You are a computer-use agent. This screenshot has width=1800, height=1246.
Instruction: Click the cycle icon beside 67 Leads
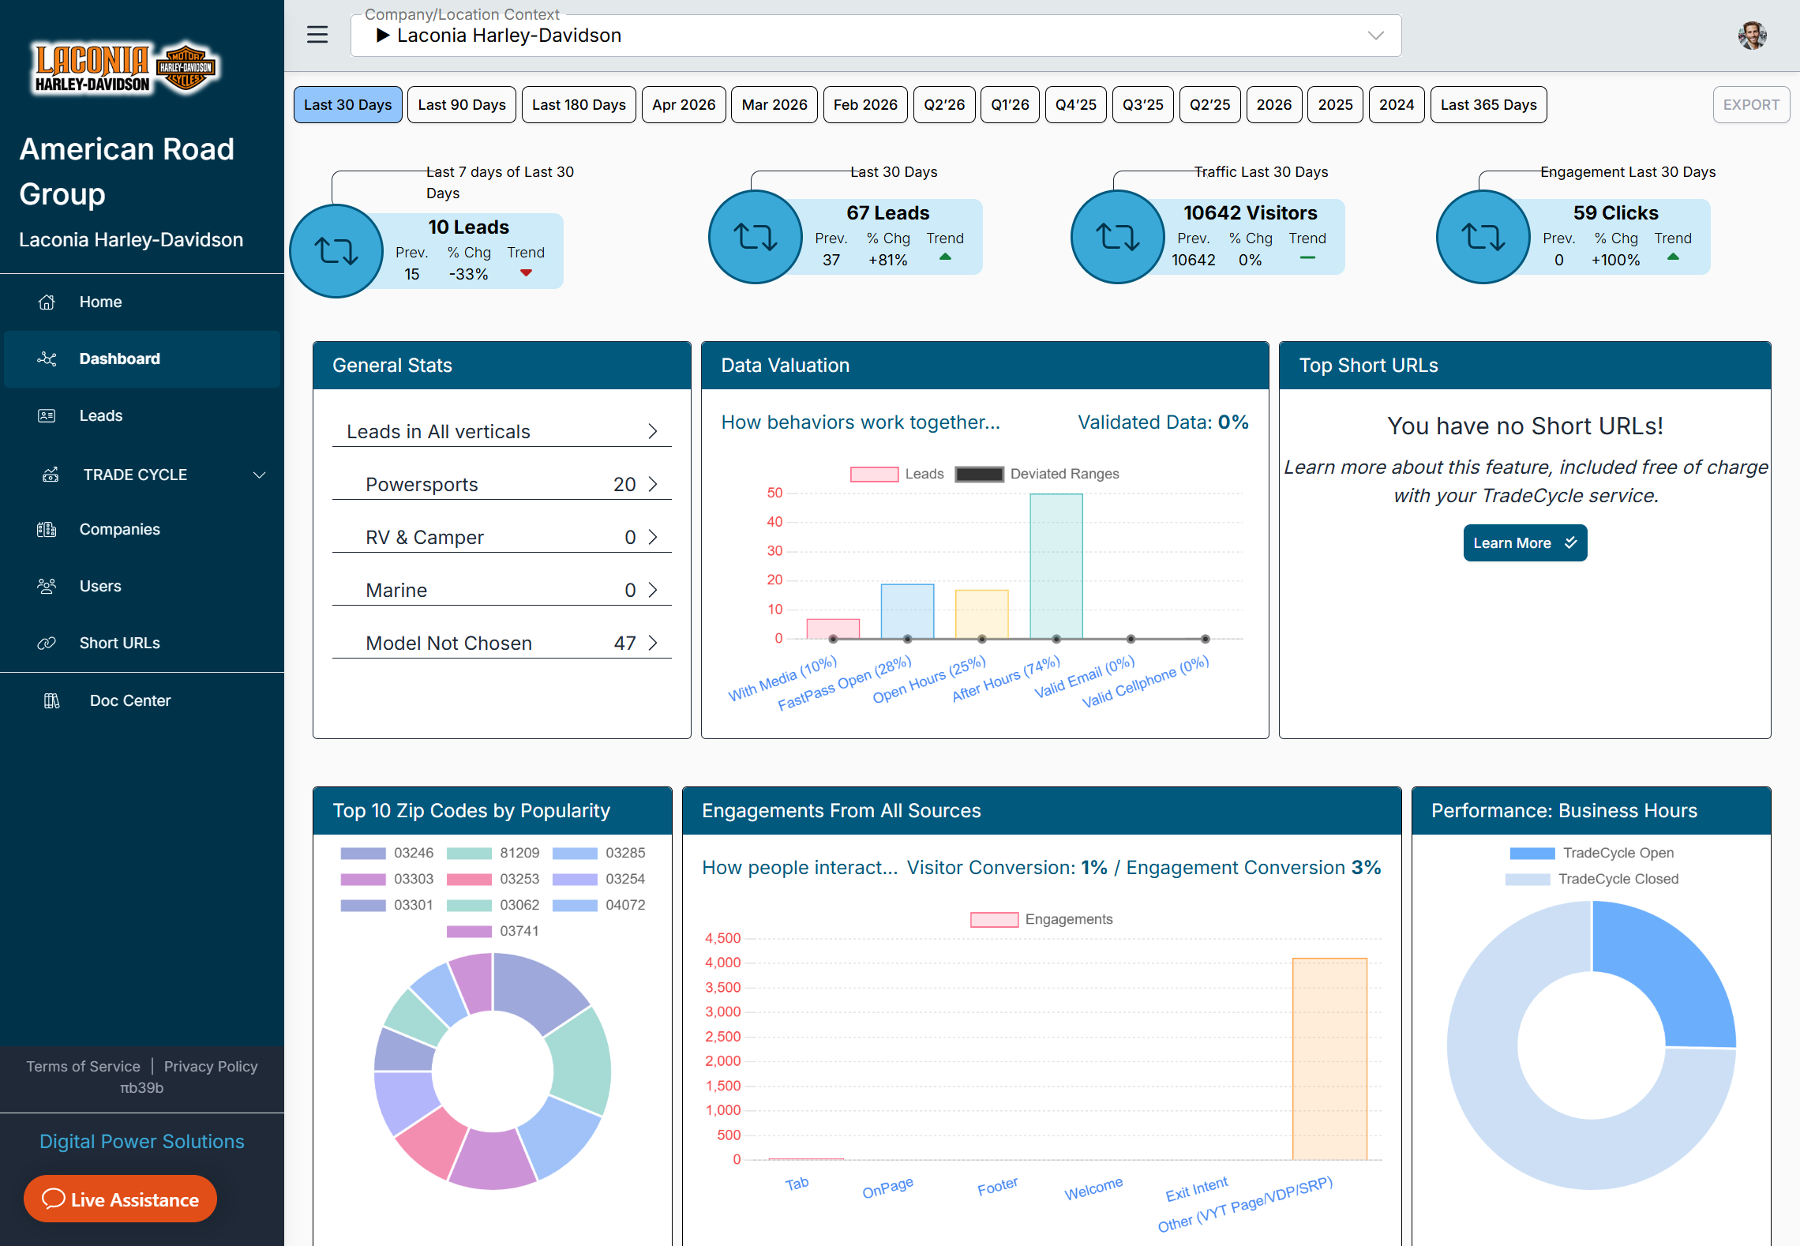756,237
